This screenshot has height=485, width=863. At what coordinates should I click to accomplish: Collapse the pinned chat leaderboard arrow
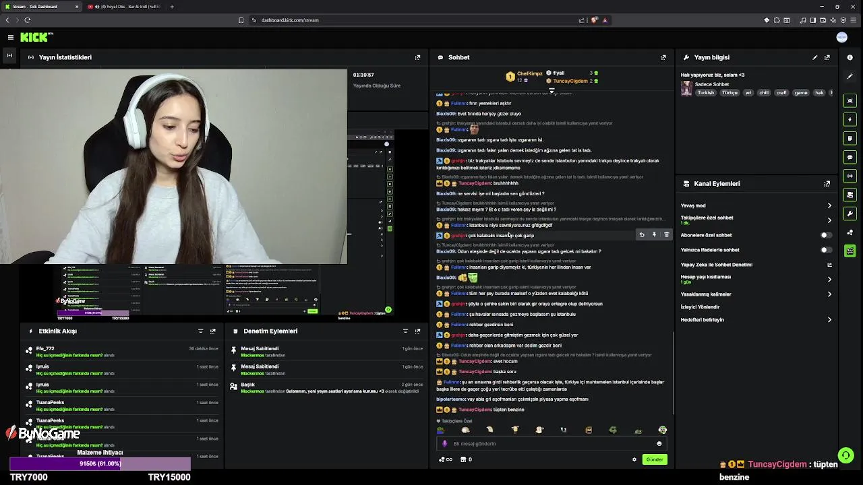552,90
